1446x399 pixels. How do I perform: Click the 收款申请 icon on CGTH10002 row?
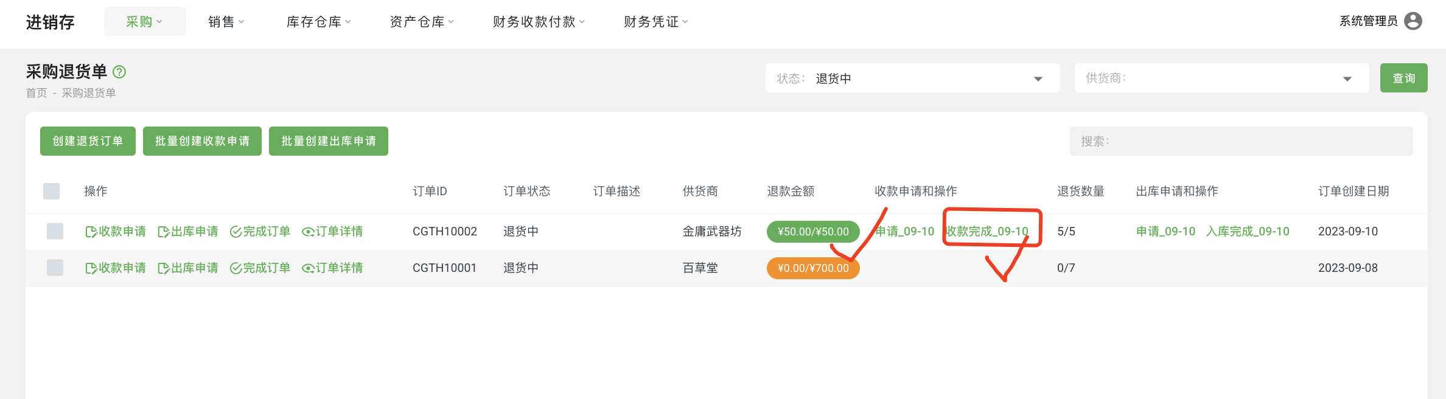tap(91, 231)
